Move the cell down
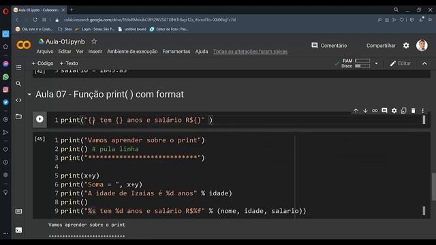The height and width of the screenshot is (245, 436). [365, 110]
